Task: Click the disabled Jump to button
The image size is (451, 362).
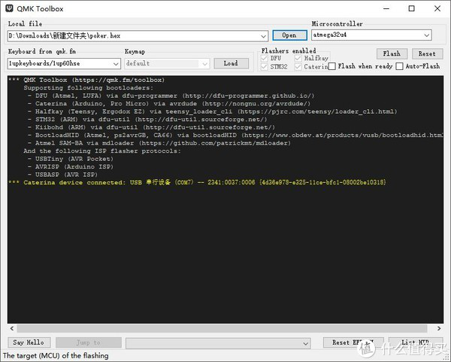Action: point(88,342)
